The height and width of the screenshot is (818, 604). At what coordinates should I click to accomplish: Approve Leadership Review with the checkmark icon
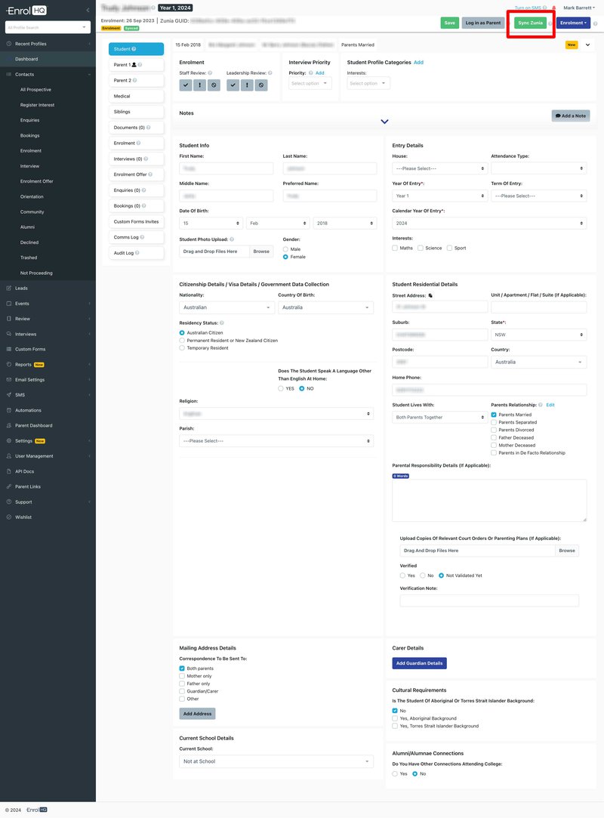click(233, 85)
